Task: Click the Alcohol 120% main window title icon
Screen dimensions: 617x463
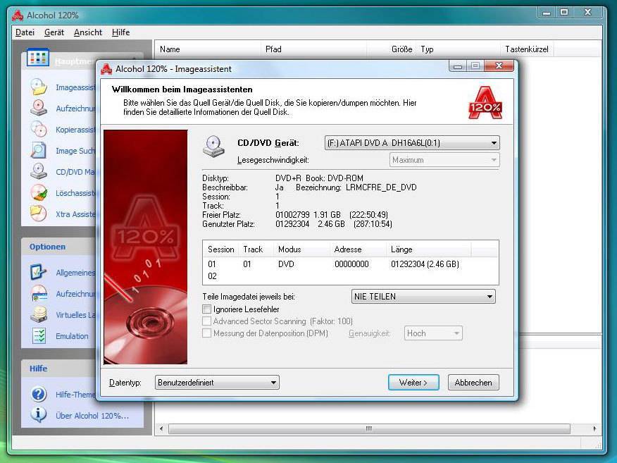Action: pos(18,16)
